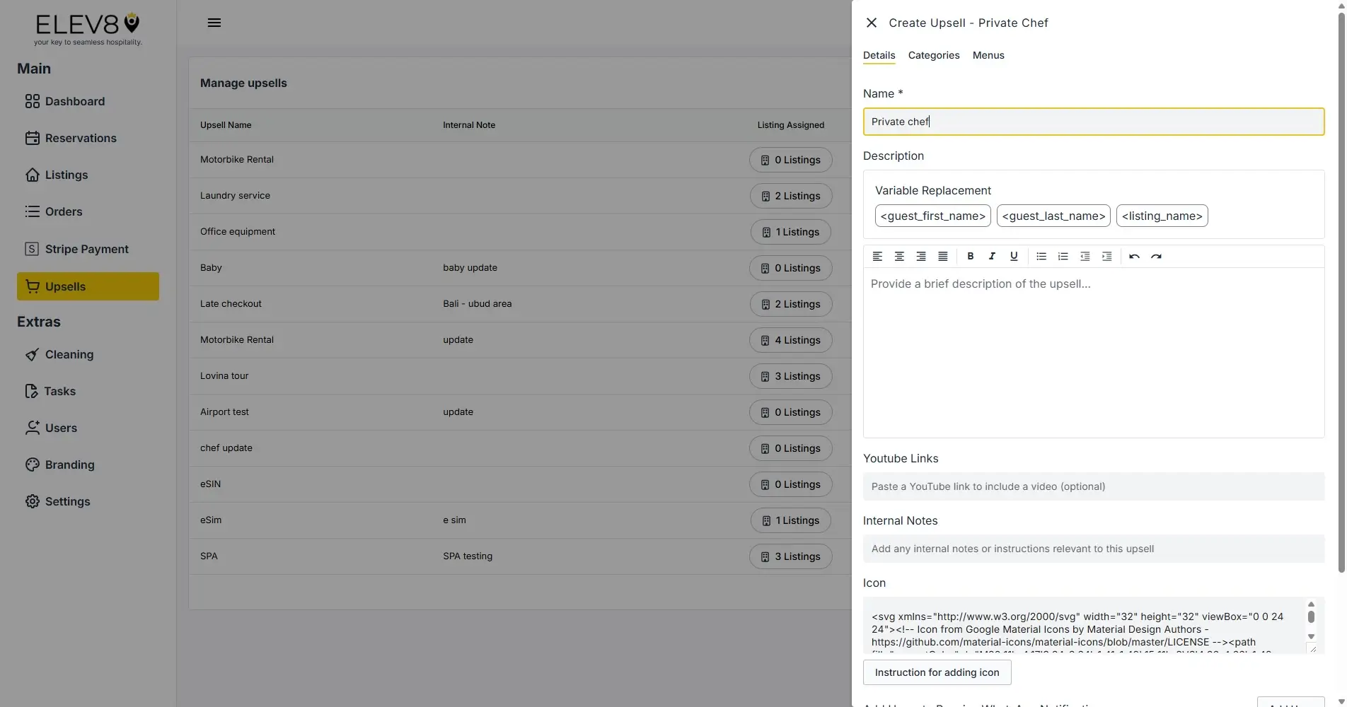This screenshot has width=1347, height=707.
Task: Apply italic styling in the description editor
Action: point(992,256)
